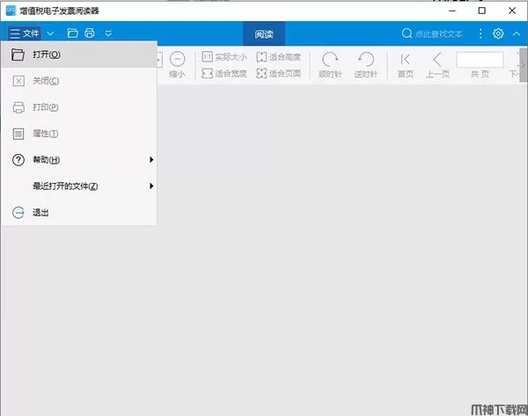Click the 适合页面 fit page button

click(278, 73)
